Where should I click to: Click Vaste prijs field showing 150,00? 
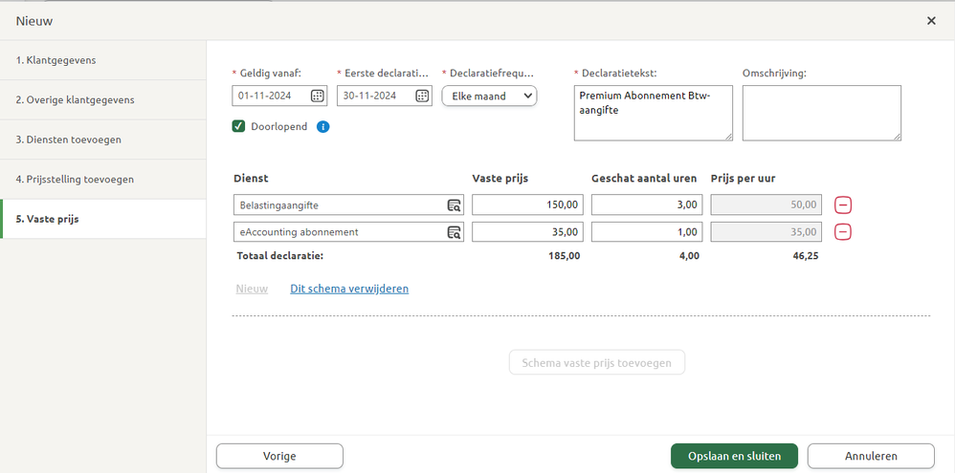click(527, 204)
